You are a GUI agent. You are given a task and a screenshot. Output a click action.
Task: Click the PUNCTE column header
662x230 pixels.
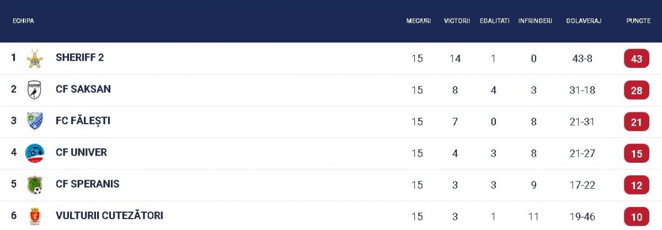638,21
